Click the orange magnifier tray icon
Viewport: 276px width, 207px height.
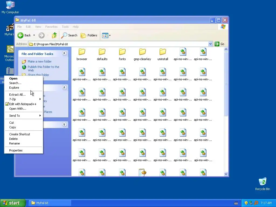[x=256, y=203]
